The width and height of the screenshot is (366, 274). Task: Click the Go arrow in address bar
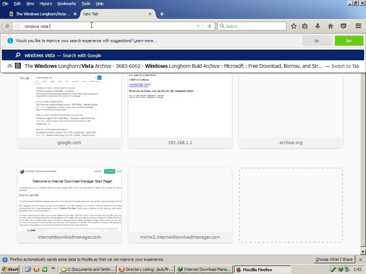point(209,26)
